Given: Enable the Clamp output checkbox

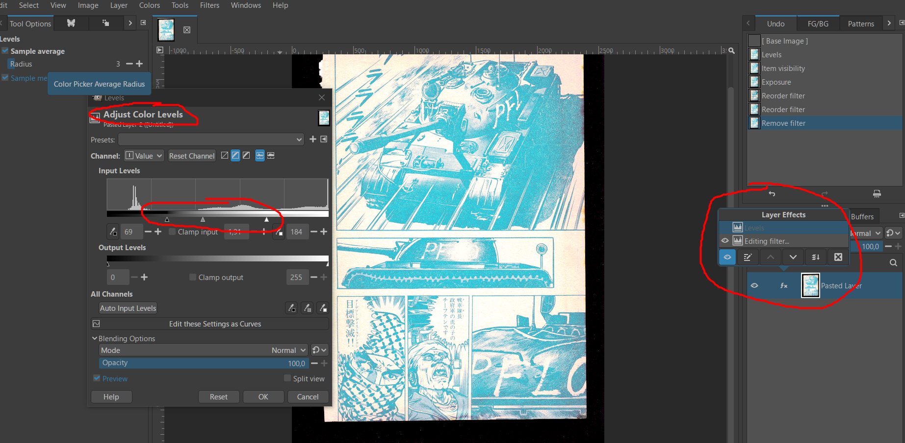Looking at the screenshot, I should 193,277.
